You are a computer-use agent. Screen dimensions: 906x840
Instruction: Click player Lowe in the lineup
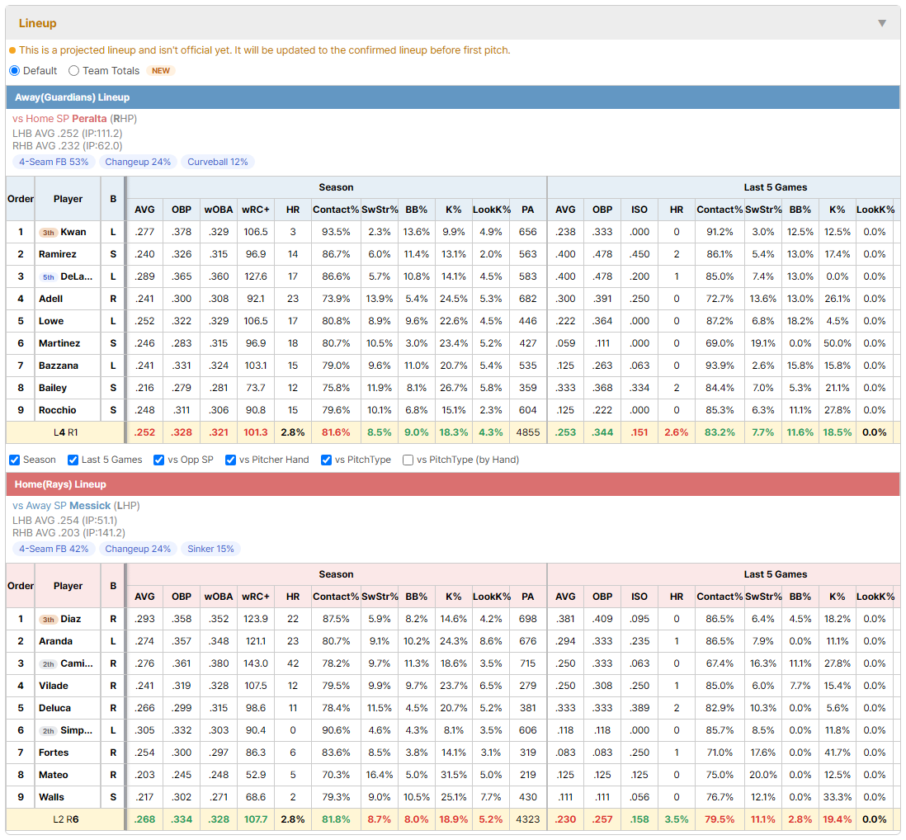click(x=51, y=321)
